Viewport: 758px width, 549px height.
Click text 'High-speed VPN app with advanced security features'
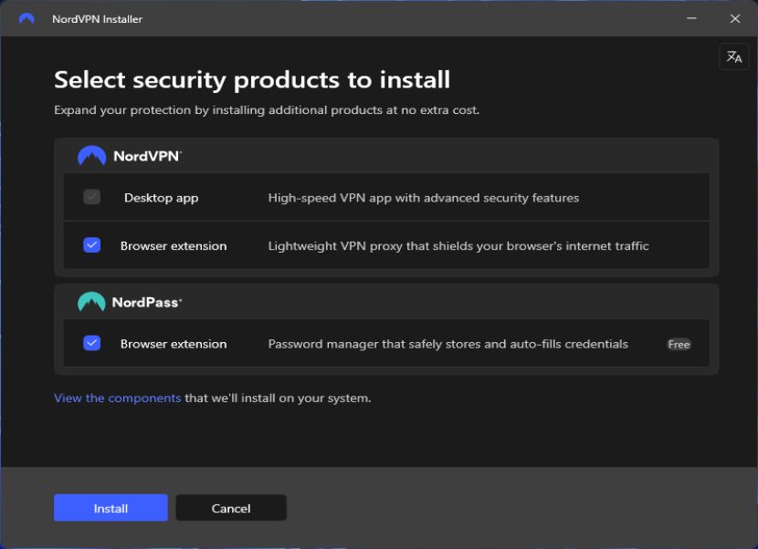coord(424,198)
